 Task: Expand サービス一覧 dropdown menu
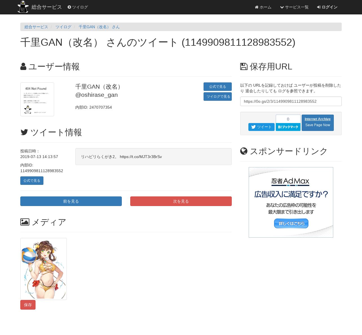294,7
